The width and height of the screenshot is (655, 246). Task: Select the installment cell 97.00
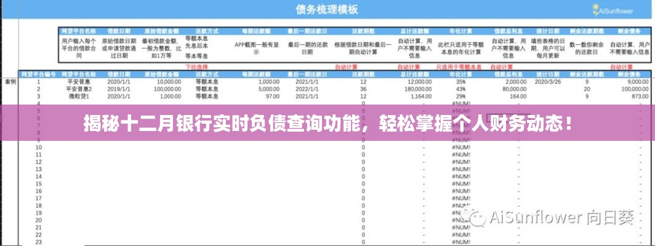coord(273,97)
